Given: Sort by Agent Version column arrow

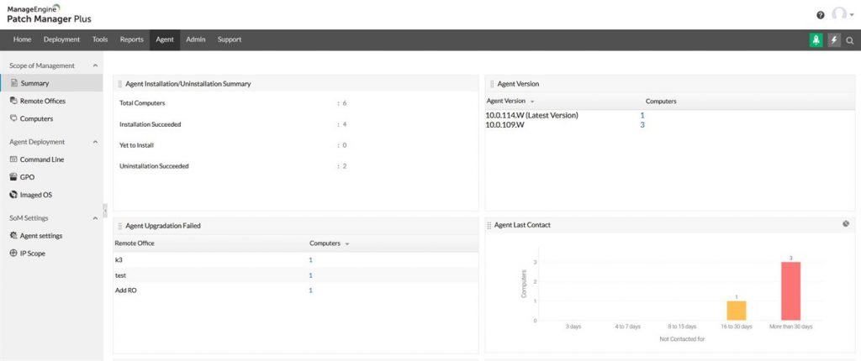Looking at the screenshot, I should pos(532,102).
